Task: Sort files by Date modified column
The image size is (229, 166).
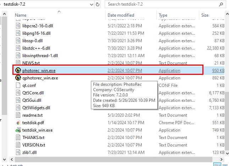Action: click(x=121, y=15)
